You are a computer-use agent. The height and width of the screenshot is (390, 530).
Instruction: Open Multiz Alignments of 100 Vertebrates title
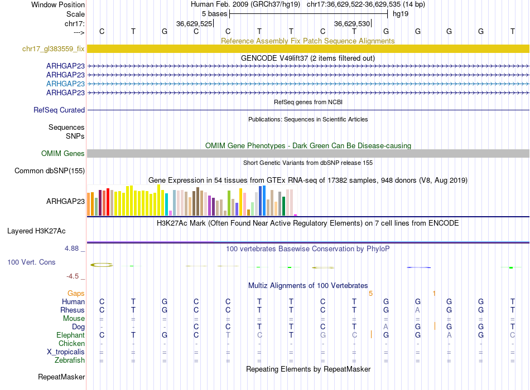pyautogui.click(x=308, y=286)
